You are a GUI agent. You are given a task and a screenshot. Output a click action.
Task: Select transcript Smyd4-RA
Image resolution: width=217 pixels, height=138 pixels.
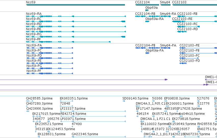coord(165,16)
